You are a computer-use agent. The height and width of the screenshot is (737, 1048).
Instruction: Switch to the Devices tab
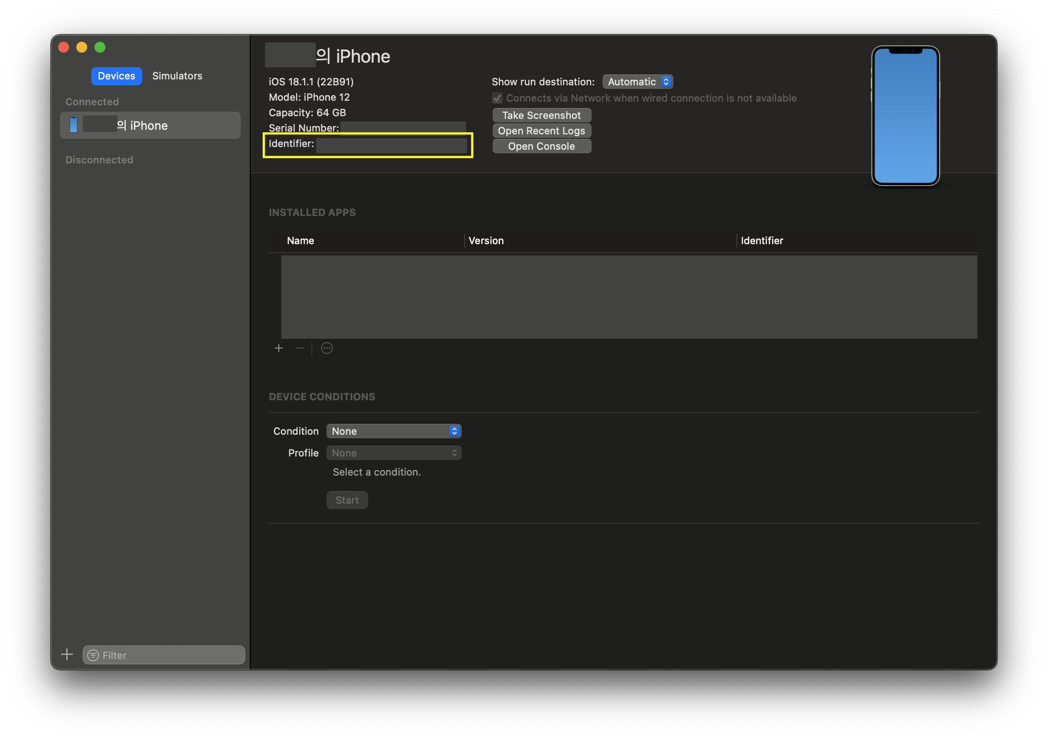point(116,76)
